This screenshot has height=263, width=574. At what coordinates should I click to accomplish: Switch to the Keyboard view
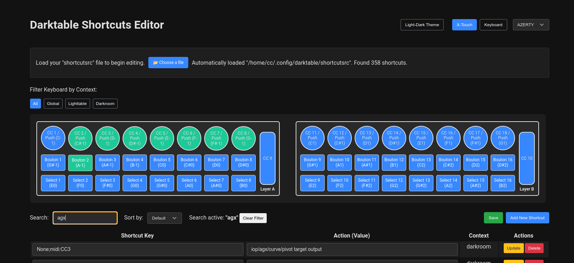[x=493, y=25]
